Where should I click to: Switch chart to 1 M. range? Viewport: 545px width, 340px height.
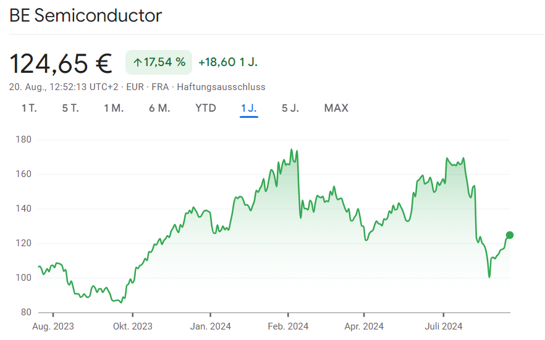coord(114,108)
